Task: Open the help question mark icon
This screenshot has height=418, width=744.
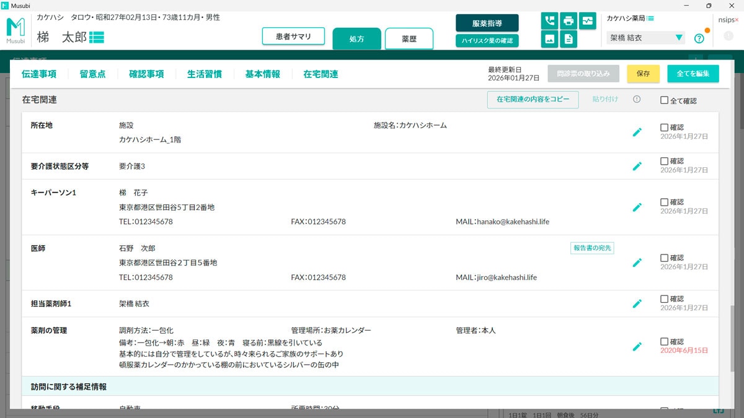Action: (x=700, y=37)
